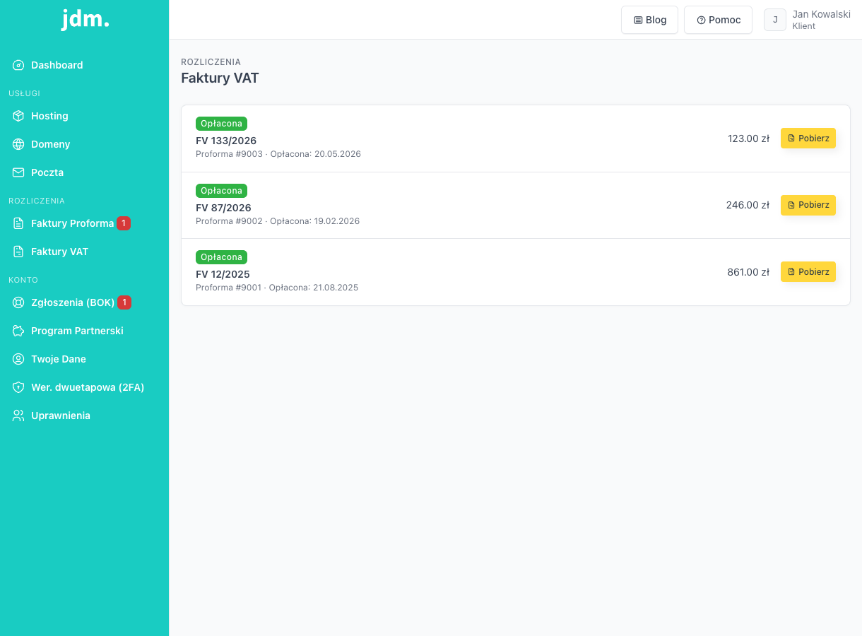Click the Hosting box icon
Viewport: 862px width, 636px height.
pos(18,116)
